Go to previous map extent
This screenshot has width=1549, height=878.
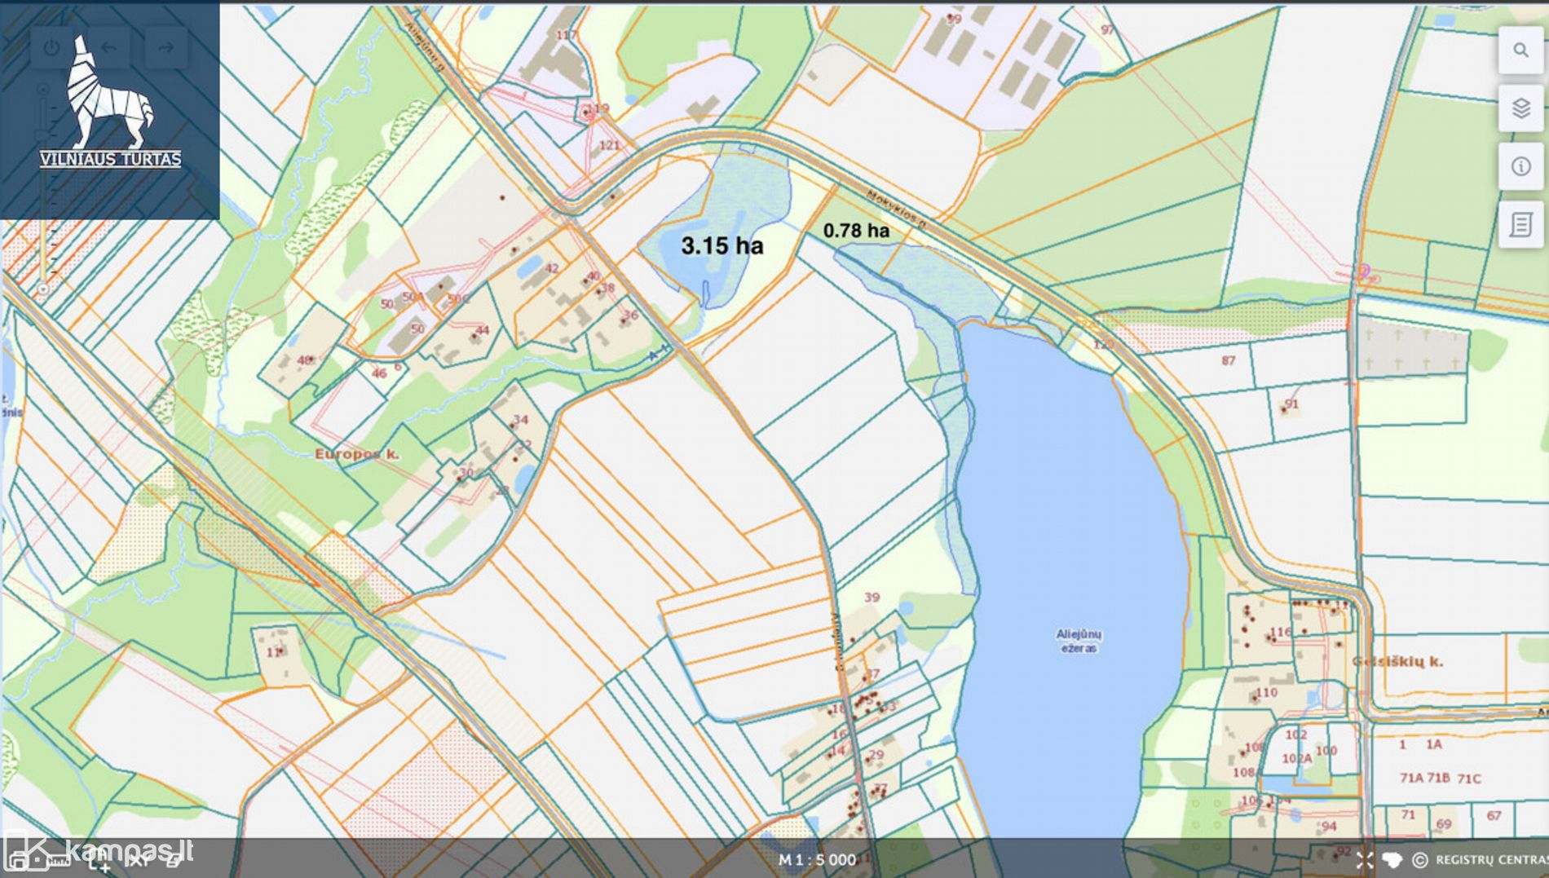pyautogui.click(x=108, y=47)
